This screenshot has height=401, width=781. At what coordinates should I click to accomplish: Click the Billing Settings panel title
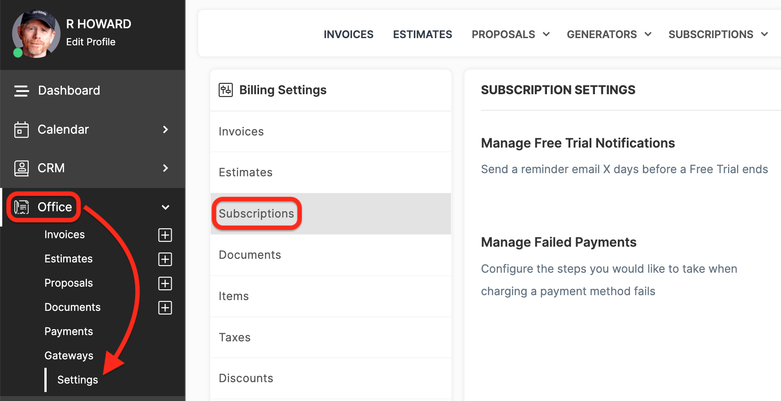tap(283, 90)
